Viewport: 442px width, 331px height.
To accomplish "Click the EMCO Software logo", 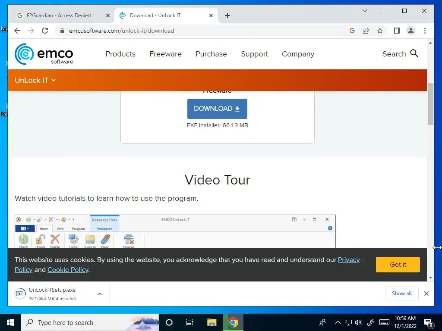I will coord(44,54).
